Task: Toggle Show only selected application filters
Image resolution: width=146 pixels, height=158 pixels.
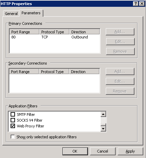Action: 13,137
